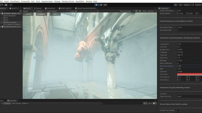Click the Pause button in the toolbar
202x113 pixels.
point(101,5)
